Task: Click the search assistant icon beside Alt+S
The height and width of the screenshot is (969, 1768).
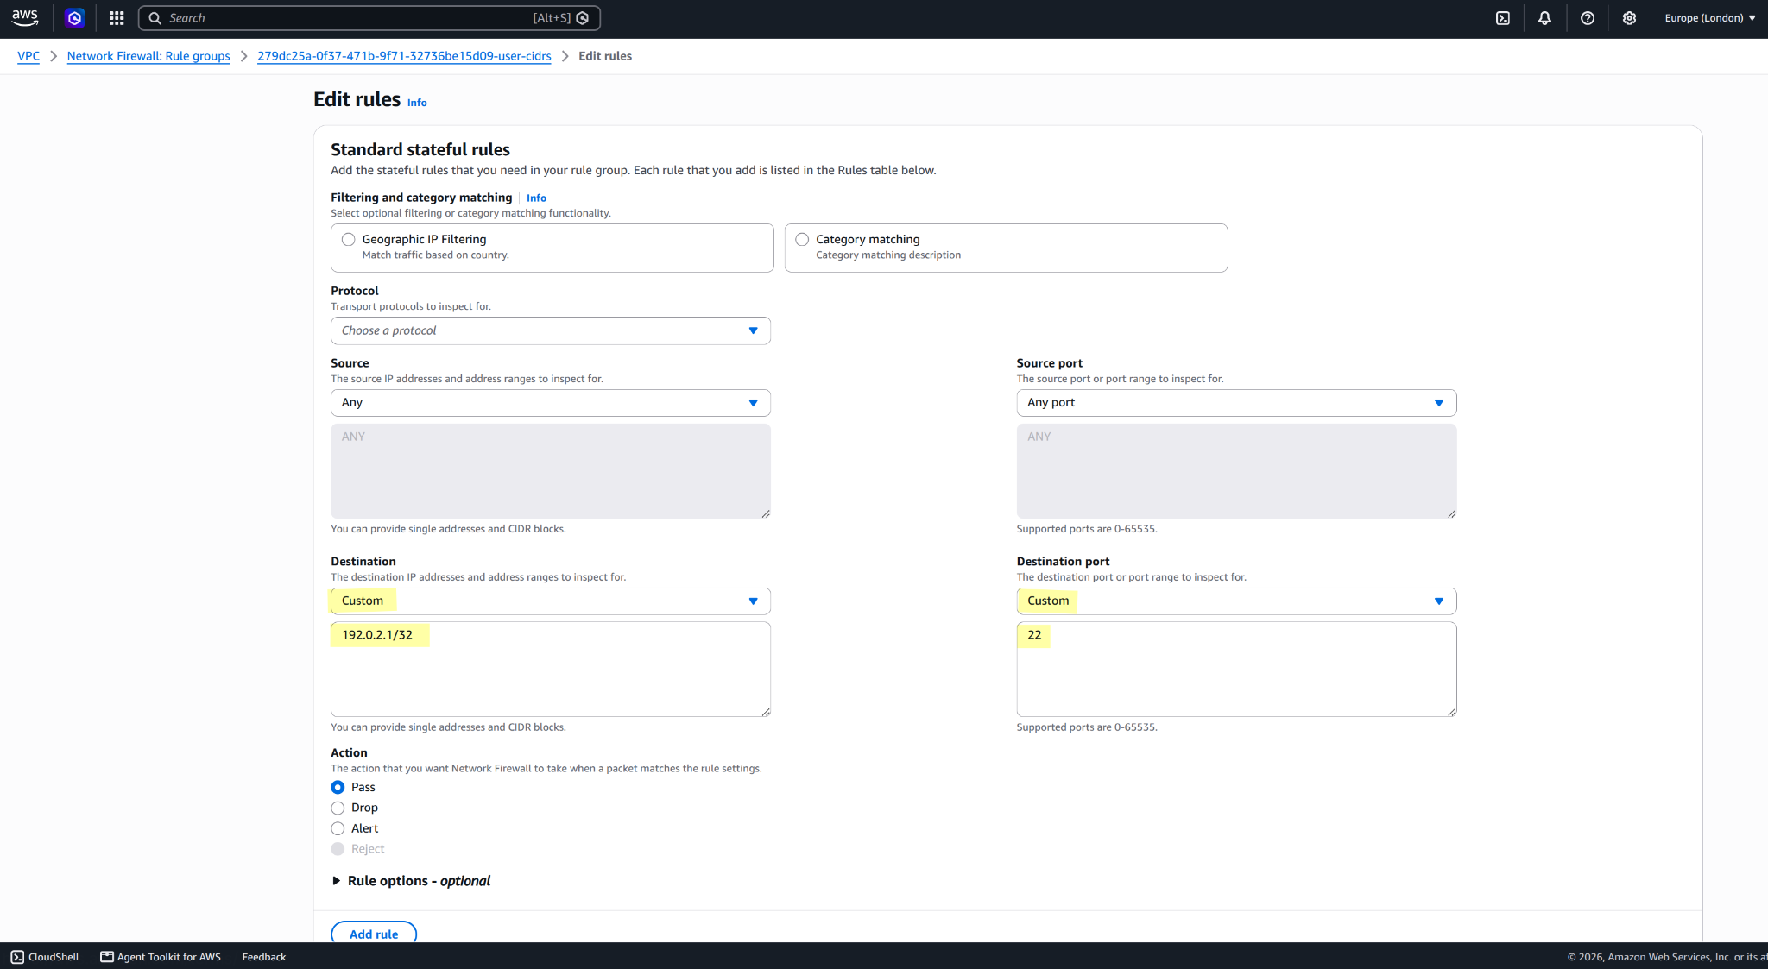Action: pos(583,18)
